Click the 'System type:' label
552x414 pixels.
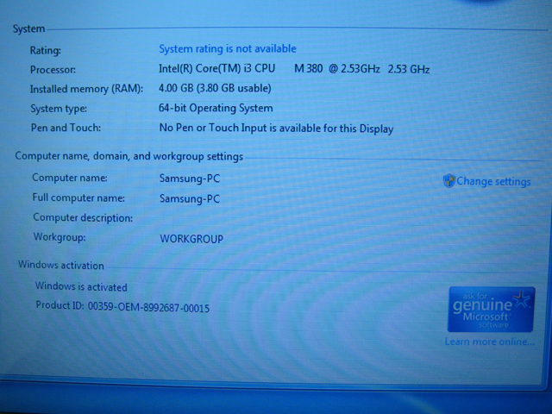click(x=59, y=109)
